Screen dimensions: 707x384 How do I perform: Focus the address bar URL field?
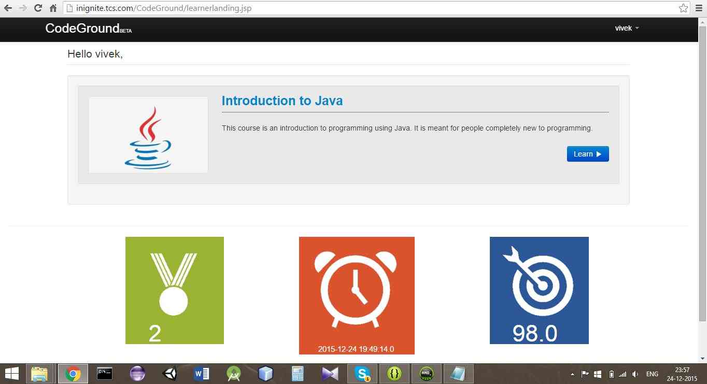pyautogui.click(x=363, y=8)
